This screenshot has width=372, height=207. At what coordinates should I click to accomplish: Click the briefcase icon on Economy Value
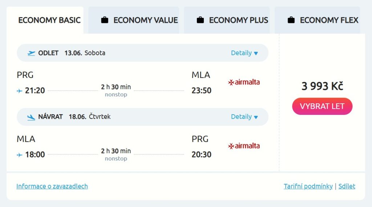[105, 20]
